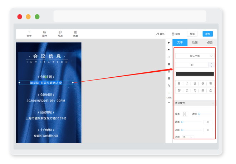Select the INVITATION subtitle text
This screenshot has height=164, width=236.
coord(47,62)
